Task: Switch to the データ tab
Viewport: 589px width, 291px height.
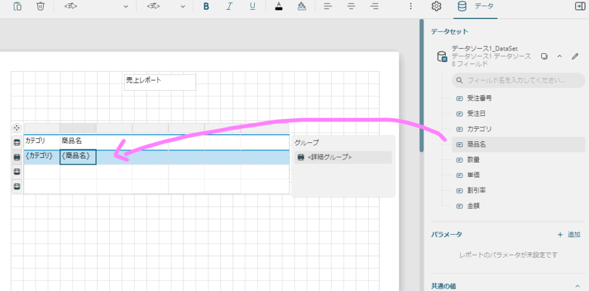Action: pos(476,6)
